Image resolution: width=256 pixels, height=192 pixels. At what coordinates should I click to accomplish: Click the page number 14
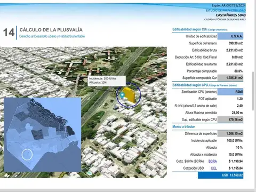coord(9,33)
